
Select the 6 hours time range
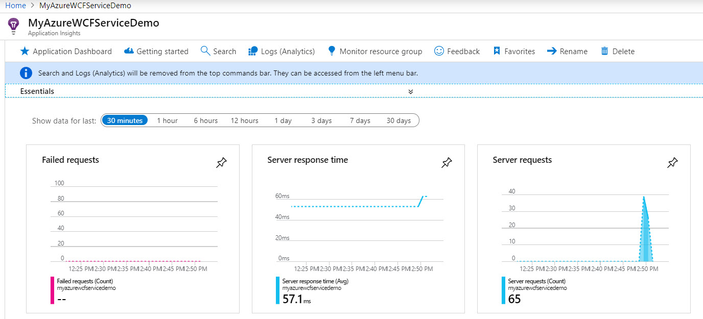(205, 120)
